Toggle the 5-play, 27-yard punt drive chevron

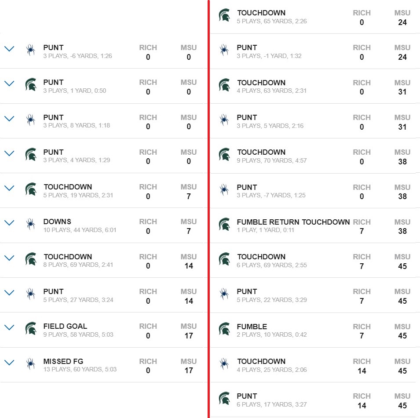(9, 293)
